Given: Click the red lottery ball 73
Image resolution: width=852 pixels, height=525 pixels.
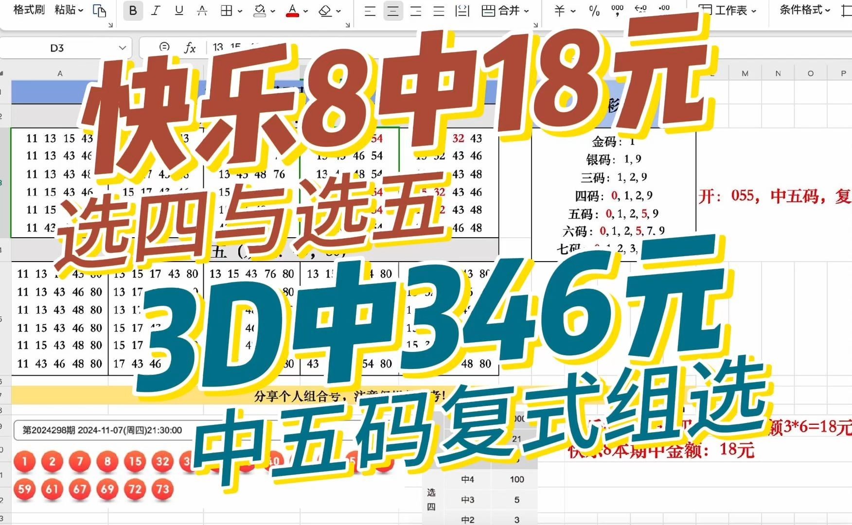Looking at the screenshot, I should [x=162, y=489].
